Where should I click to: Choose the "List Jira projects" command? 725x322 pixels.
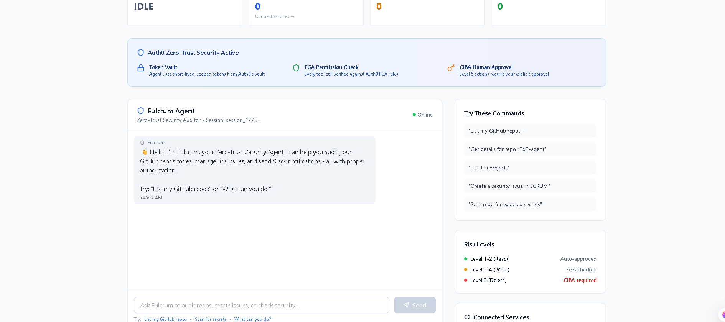click(x=530, y=168)
